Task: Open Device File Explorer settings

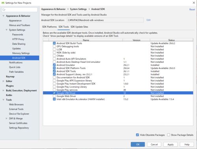Action: pos(19,114)
